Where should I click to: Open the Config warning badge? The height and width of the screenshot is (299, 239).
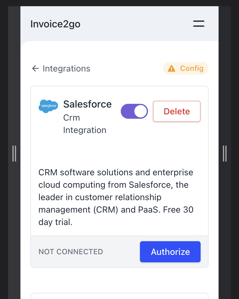tap(185, 68)
